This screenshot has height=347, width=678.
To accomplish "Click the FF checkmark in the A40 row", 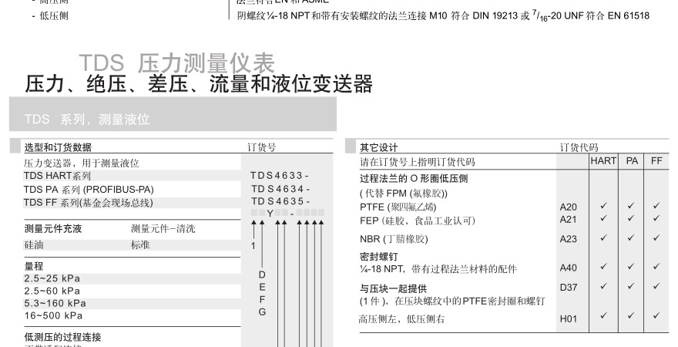I will pyautogui.click(x=656, y=267).
